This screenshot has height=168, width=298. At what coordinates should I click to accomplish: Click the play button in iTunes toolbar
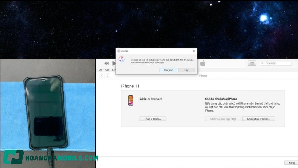click(114, 63)
